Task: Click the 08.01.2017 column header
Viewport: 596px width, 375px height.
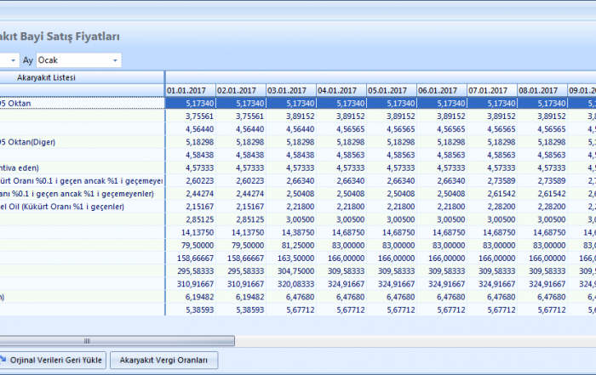Action: point(541,90)
